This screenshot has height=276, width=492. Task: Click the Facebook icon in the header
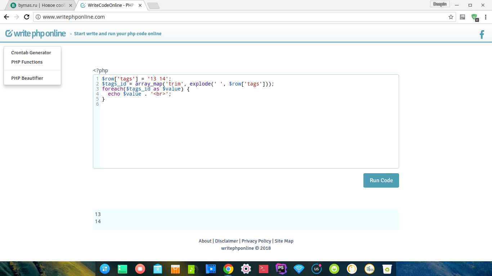coord(482,34)
